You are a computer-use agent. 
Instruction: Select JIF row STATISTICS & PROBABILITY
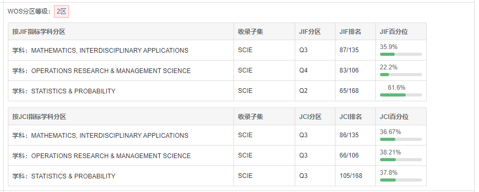point(217,91)
